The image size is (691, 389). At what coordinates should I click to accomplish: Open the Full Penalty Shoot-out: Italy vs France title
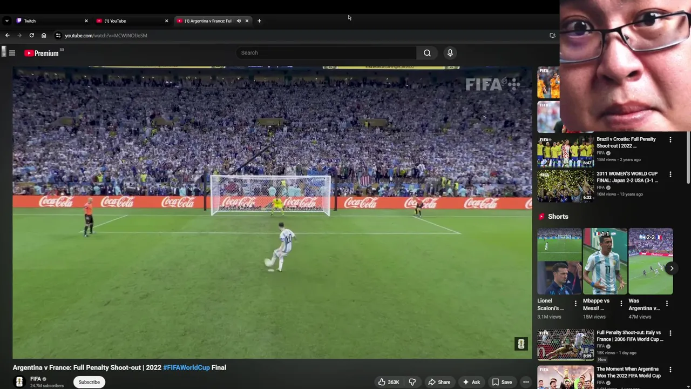pos(630,336)
